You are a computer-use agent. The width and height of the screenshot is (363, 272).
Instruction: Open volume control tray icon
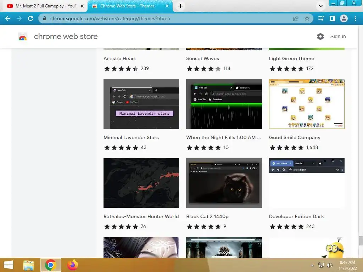pos(329,265)
